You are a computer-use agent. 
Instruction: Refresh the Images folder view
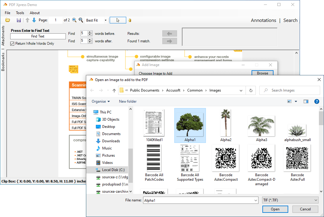coord(251,90)
